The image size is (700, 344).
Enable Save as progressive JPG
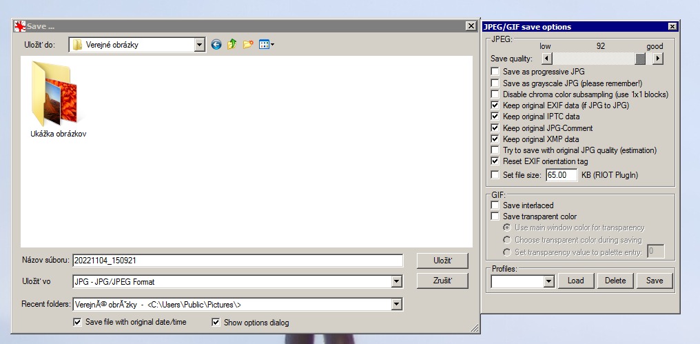click(x=495, y=72)
